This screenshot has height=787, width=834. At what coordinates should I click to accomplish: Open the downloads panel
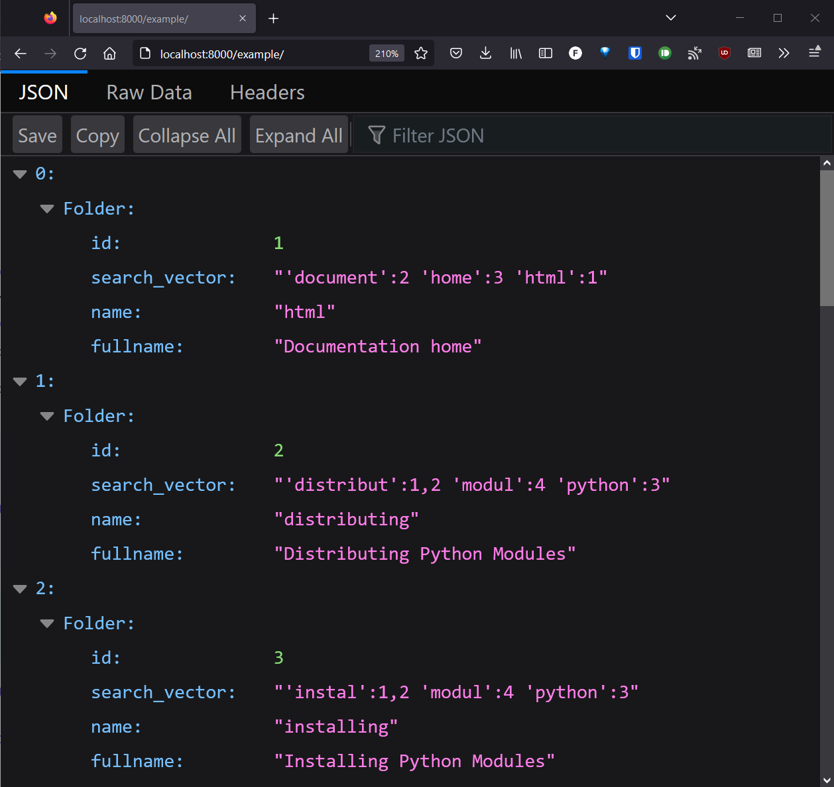(485, 53)
